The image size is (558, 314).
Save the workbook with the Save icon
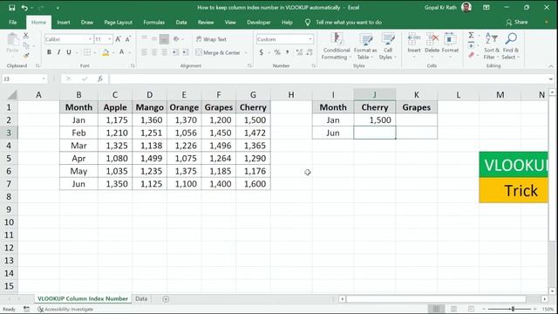tap(11, 8)
